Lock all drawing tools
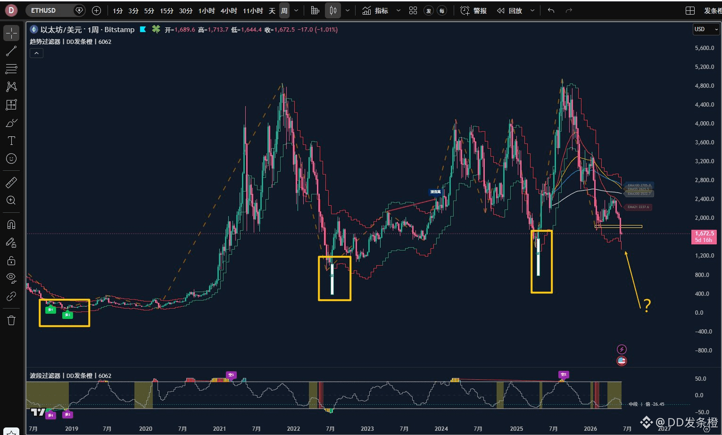Image resolution: width=722 pixels, height=435 pixels. coord(11,260)
